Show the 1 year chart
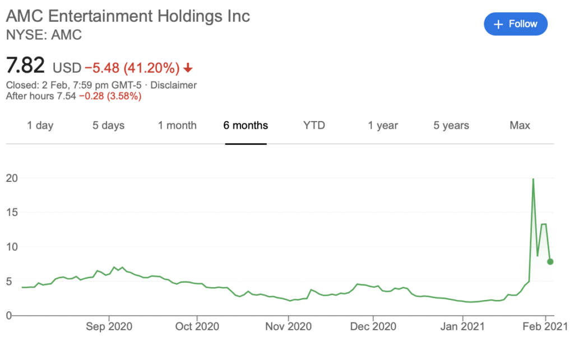 383,125
